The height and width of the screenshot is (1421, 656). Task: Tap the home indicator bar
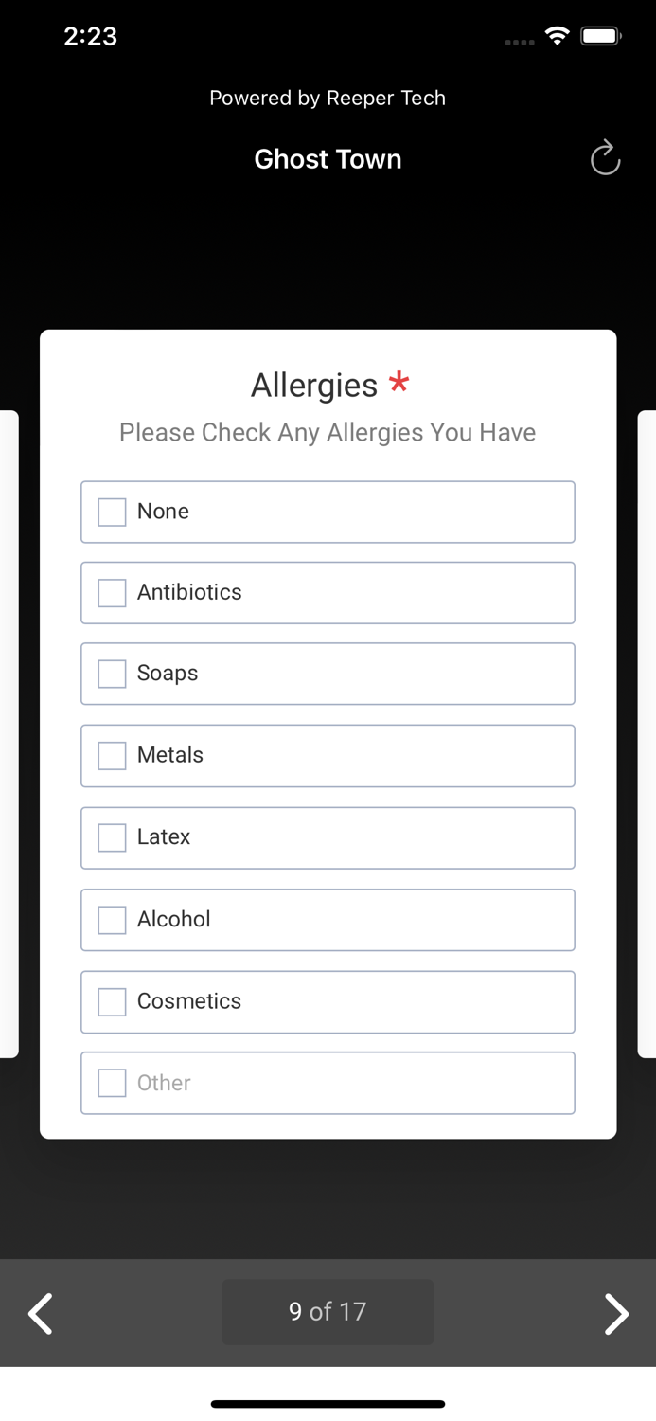point(328,1404)
